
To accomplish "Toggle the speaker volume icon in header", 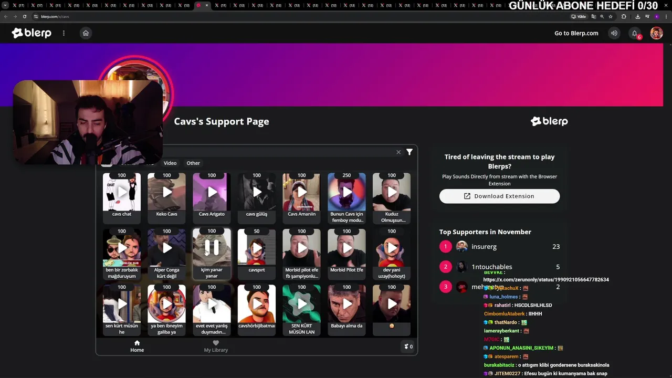I will (614, 33).
